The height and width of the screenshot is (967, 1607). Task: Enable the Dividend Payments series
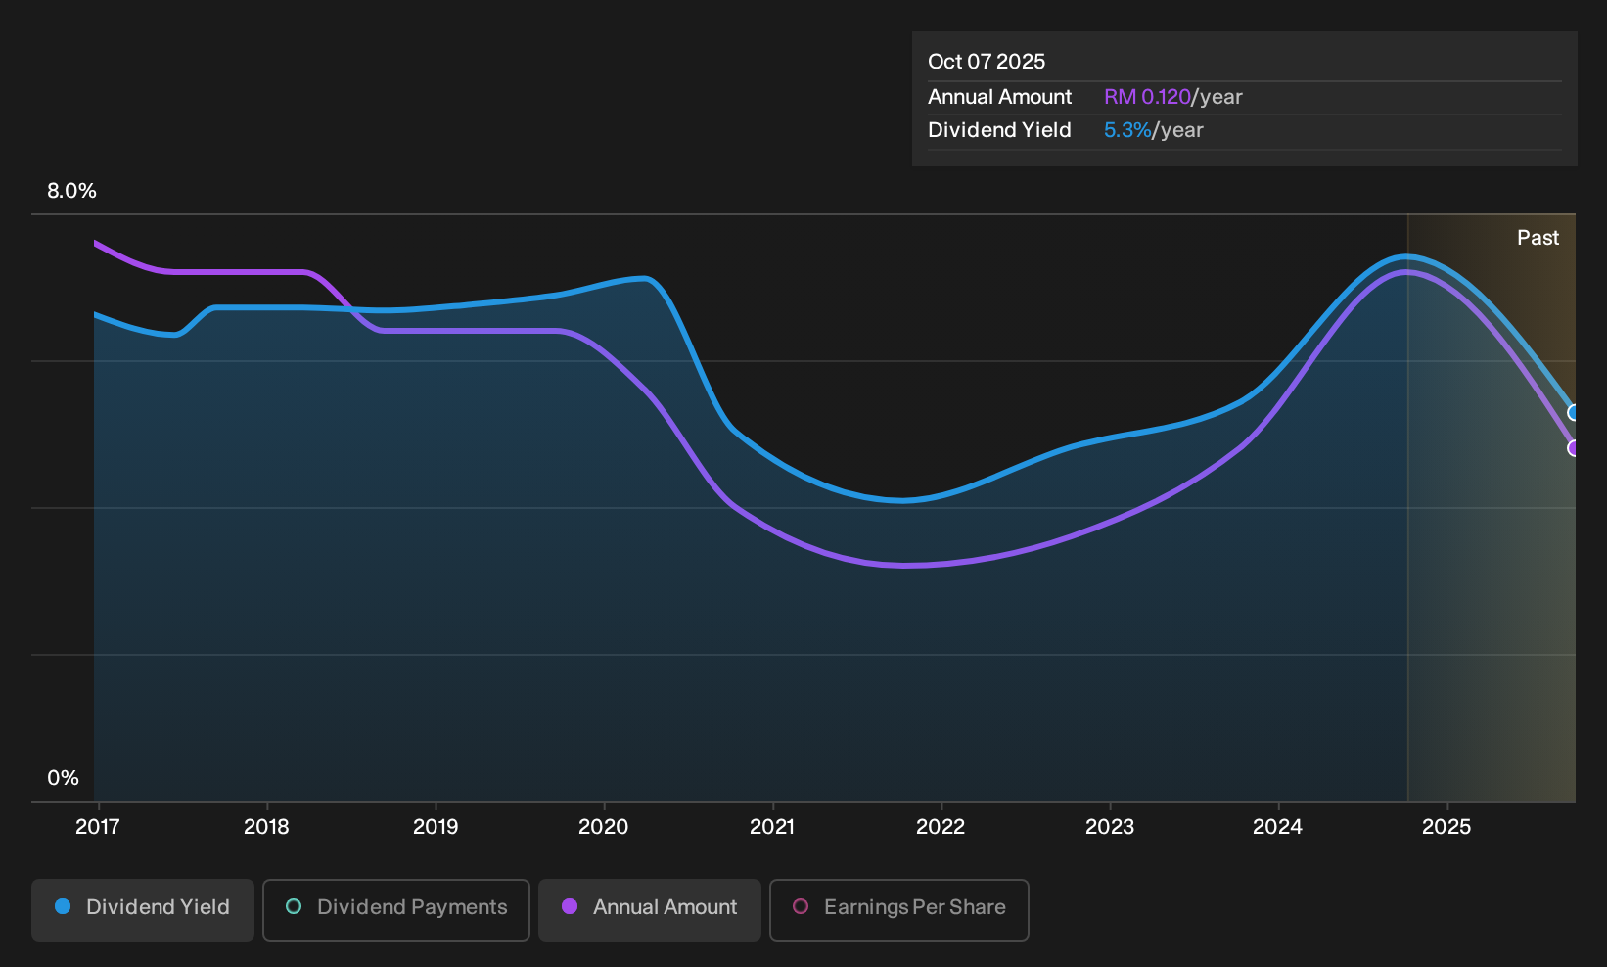pyautogui.click(x=396, y=909)
